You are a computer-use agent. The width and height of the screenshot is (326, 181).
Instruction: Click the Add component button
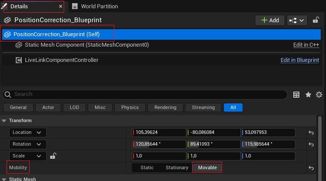[x=270, y=20]
